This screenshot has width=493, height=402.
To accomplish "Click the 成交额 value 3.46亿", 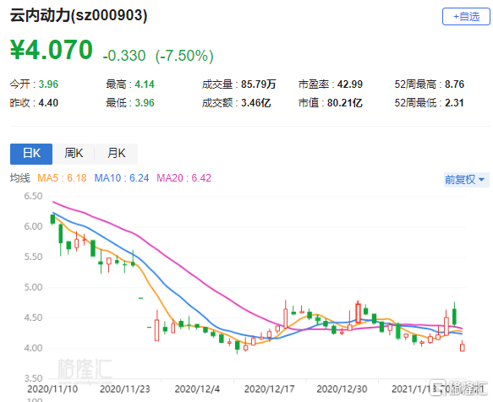I will (x=256, y=103).
